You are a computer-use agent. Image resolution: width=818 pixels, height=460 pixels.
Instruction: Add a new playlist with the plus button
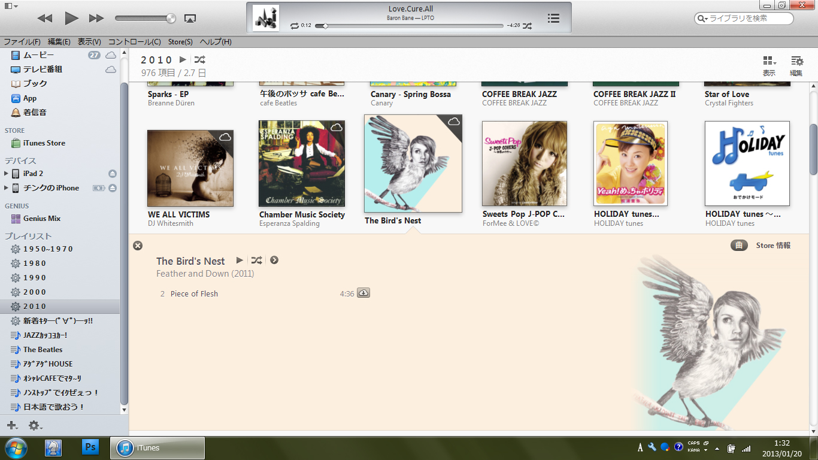click(x=12, y=425)
